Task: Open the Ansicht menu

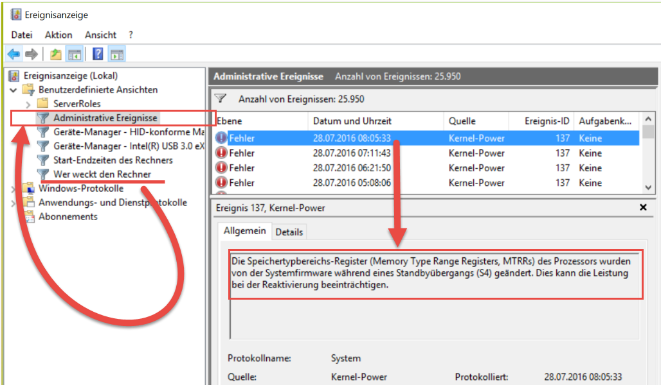Action: point(100,35)
